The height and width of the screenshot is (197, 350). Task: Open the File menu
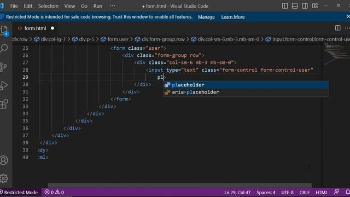(x=14, y=6)
